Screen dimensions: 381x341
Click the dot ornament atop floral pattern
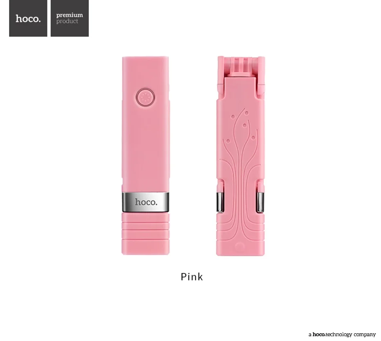click(246, 113)
